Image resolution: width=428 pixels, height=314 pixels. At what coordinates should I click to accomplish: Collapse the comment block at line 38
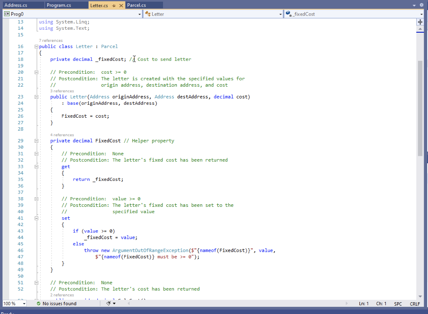(36, 199)
